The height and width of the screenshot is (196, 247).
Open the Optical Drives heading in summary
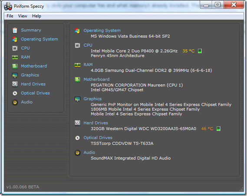98,138
